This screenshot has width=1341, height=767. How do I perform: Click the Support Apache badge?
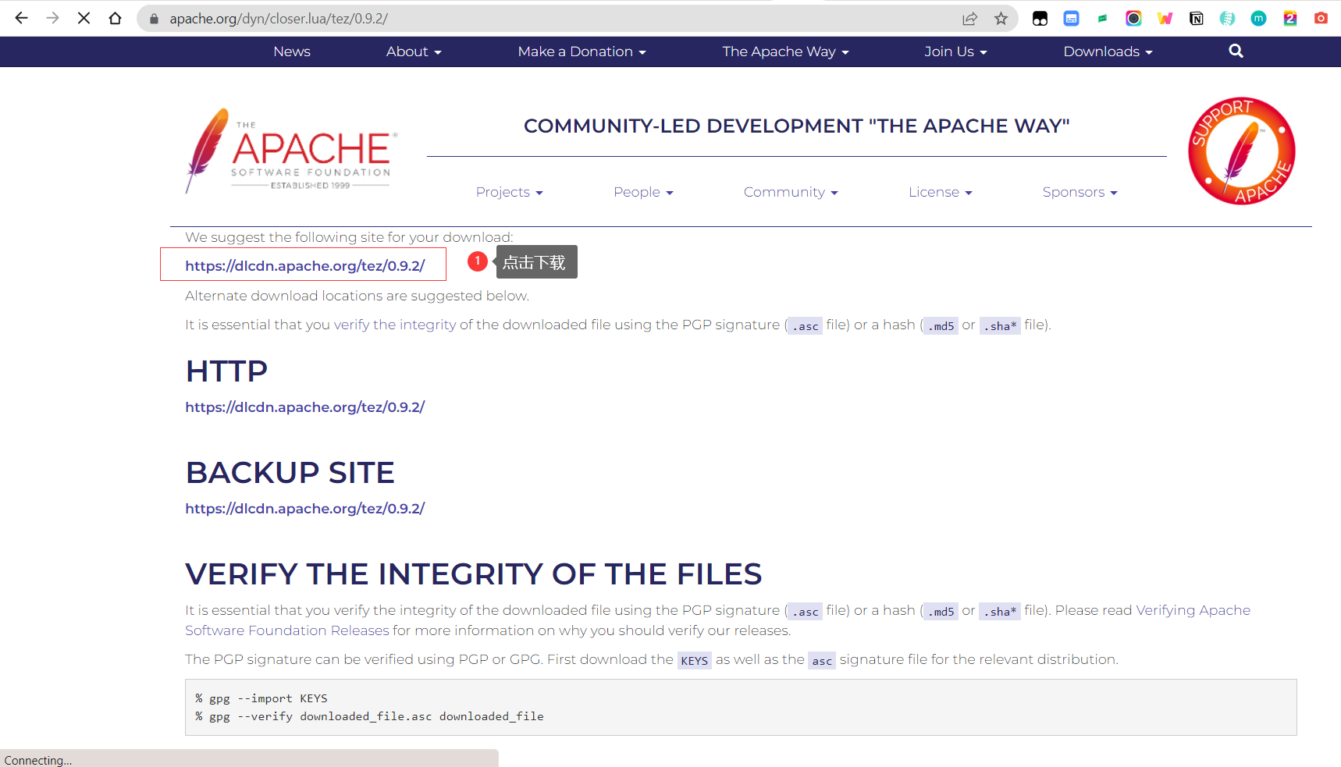pos(1241,151)
